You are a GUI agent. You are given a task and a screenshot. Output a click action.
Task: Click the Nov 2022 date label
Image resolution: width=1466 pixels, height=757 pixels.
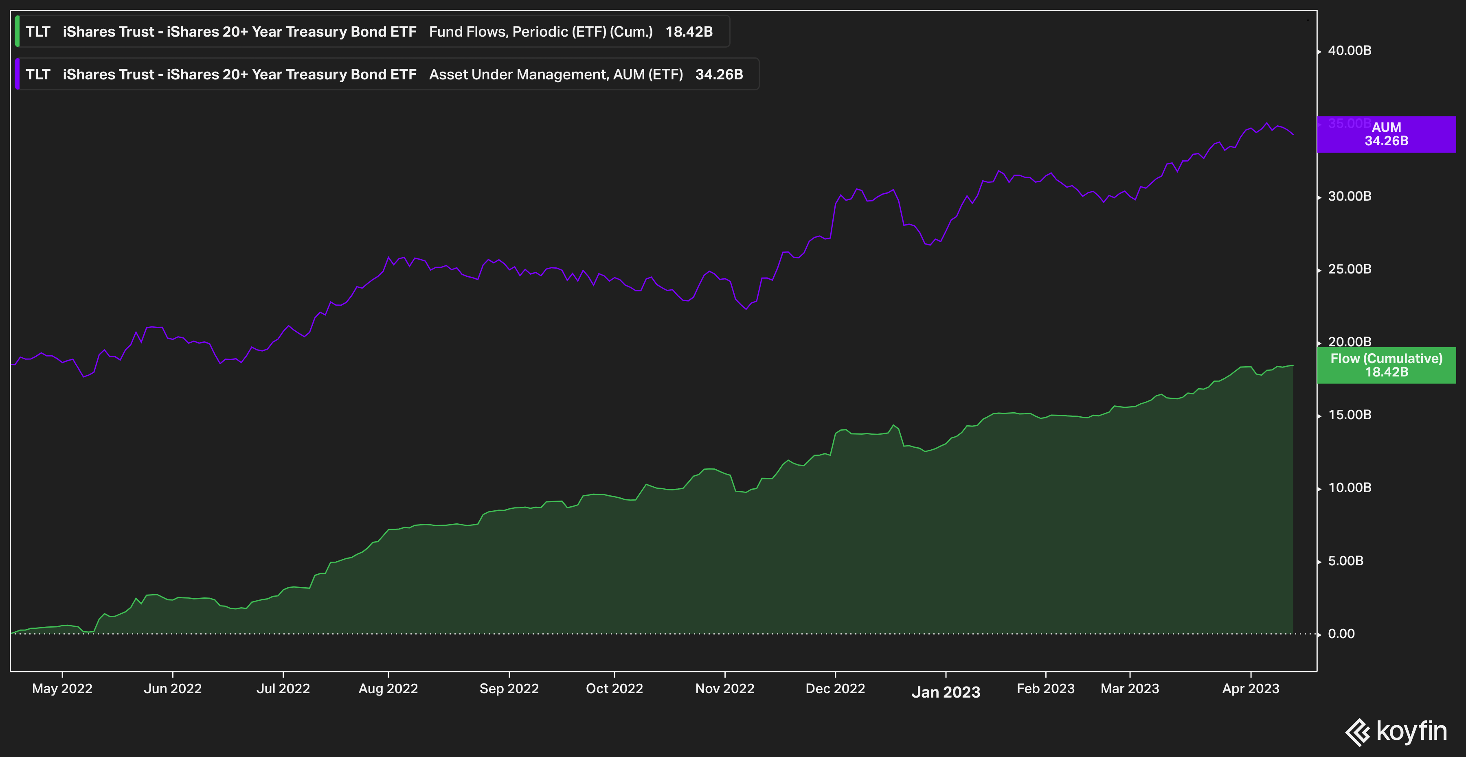click(x=724, y=689)
